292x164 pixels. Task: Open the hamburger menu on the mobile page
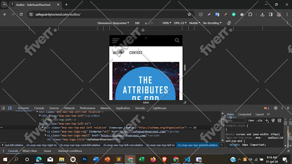(116, 41)
